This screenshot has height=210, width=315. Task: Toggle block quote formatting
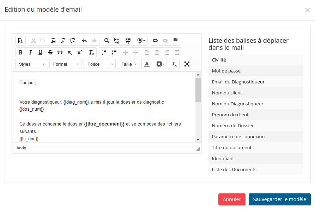[60, 53]
